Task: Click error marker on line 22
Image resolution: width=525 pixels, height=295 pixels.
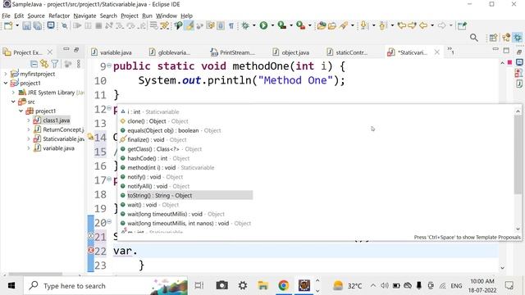Action: tap(91, 250)
